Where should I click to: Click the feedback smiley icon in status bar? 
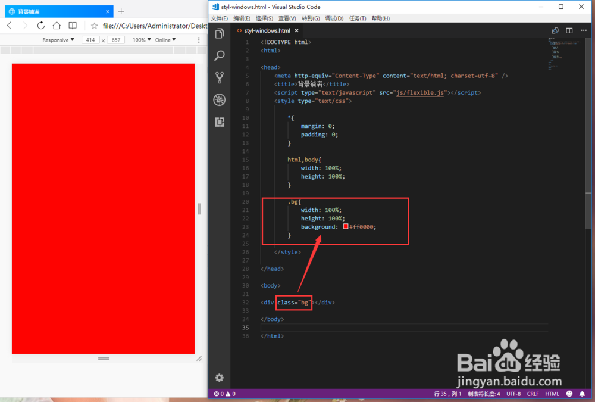click(569, 394)
